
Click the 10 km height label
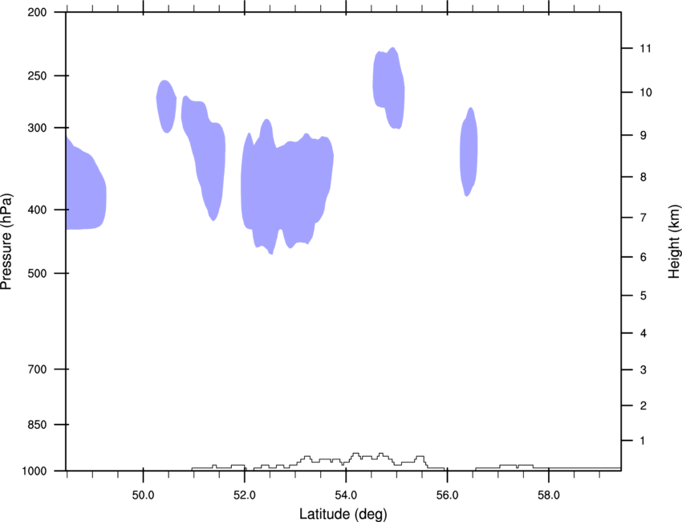pos(645,92)
